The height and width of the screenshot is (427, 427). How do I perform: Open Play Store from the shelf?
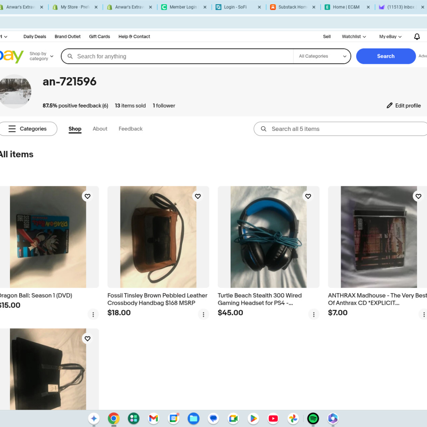(x=253, y=418)
